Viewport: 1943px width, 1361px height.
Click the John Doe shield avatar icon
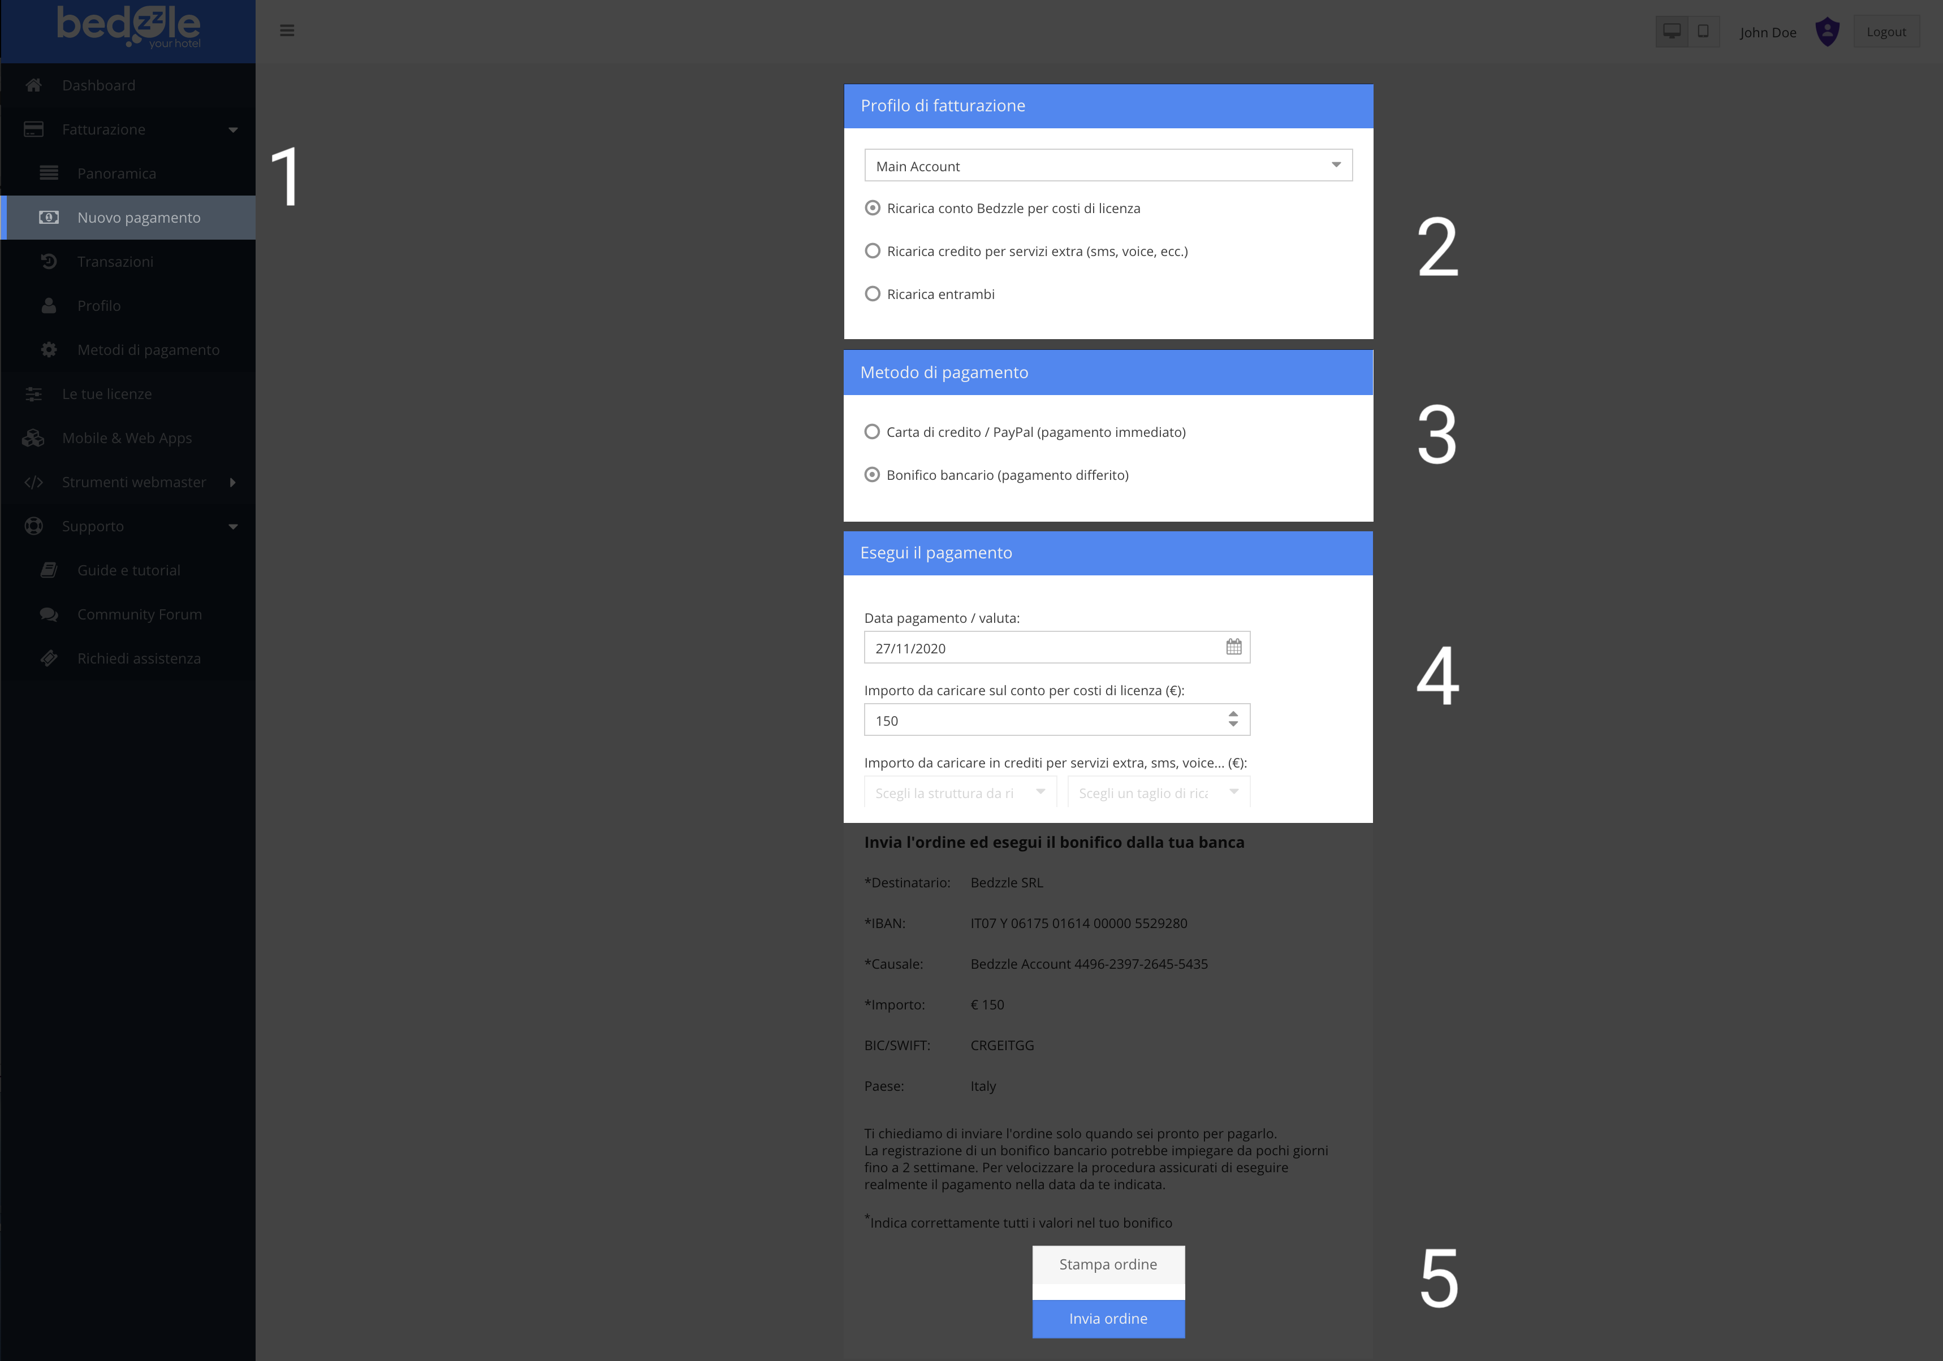1827,32
